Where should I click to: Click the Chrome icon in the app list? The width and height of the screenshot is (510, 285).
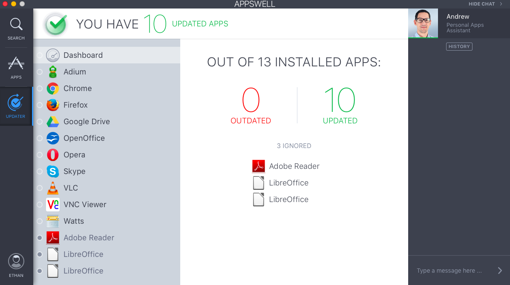53,88
